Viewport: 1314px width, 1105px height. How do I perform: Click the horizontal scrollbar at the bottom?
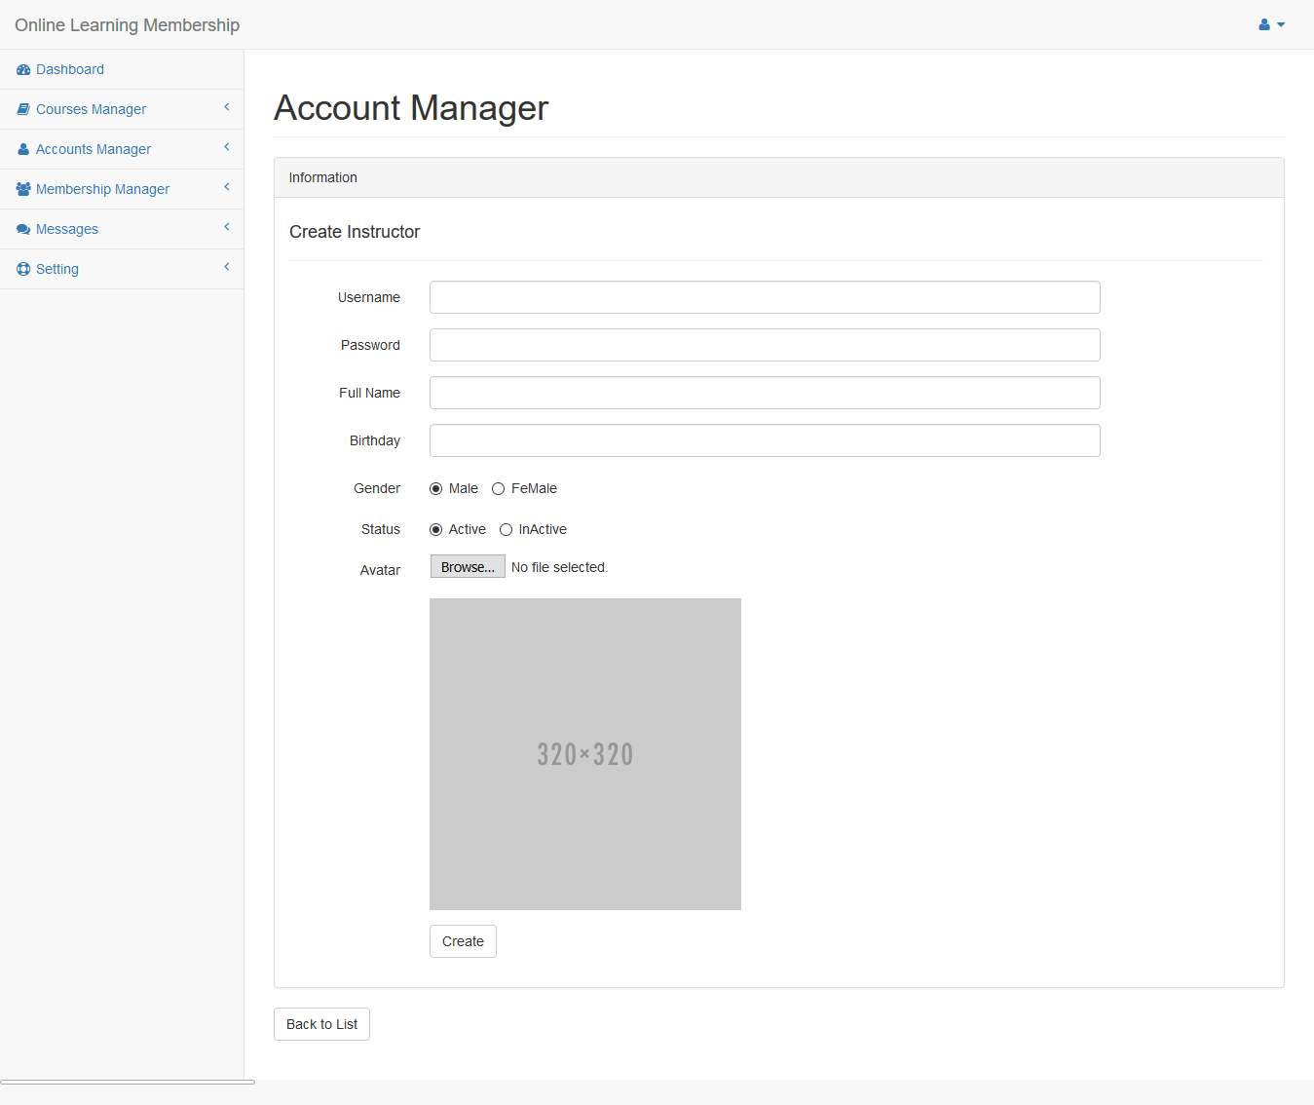pos(128,1082)
